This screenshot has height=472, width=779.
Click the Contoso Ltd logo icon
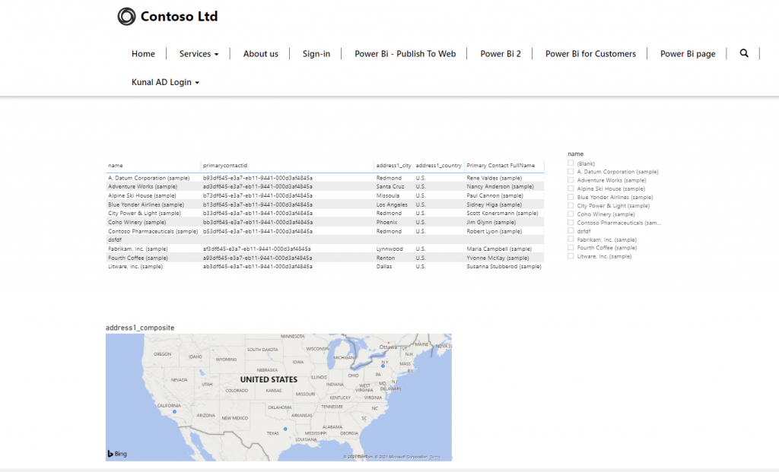pyautogui.click(x=126, y=17)
